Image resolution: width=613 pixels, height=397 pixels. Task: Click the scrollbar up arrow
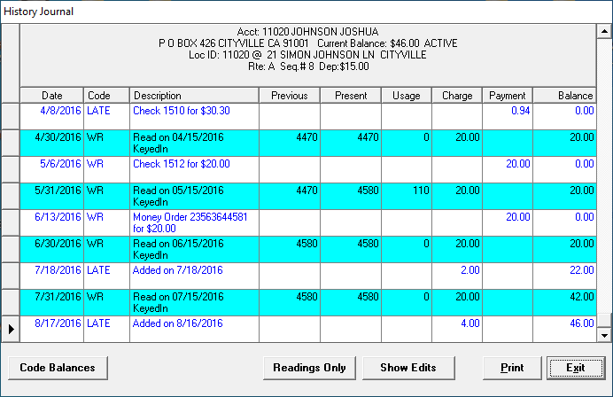pos(604,31)
